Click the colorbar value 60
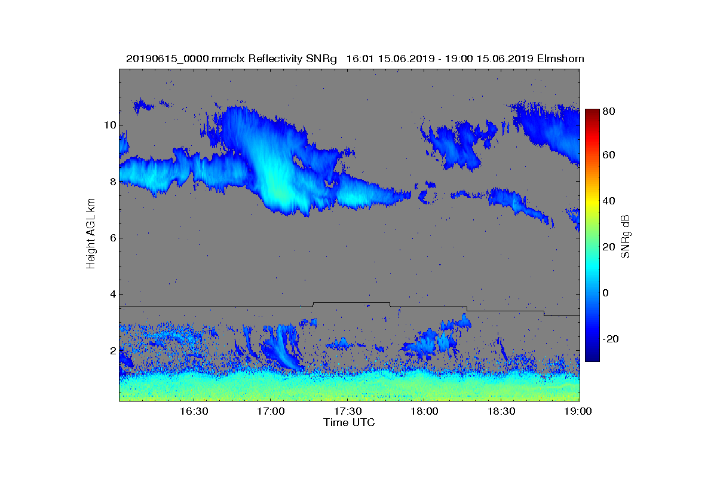This screenshot has width=717, height=478. tap(610, 155)
